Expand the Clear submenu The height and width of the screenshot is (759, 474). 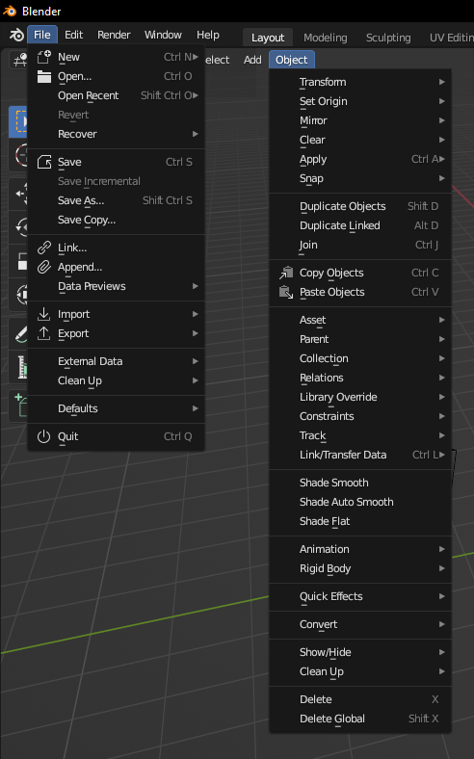click(x=360, y=140)
